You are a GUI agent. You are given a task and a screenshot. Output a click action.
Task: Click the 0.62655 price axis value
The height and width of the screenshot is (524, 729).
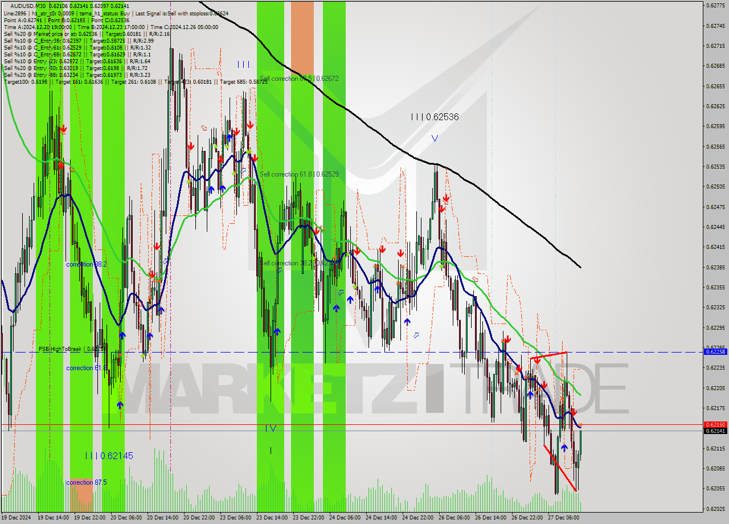715,86
